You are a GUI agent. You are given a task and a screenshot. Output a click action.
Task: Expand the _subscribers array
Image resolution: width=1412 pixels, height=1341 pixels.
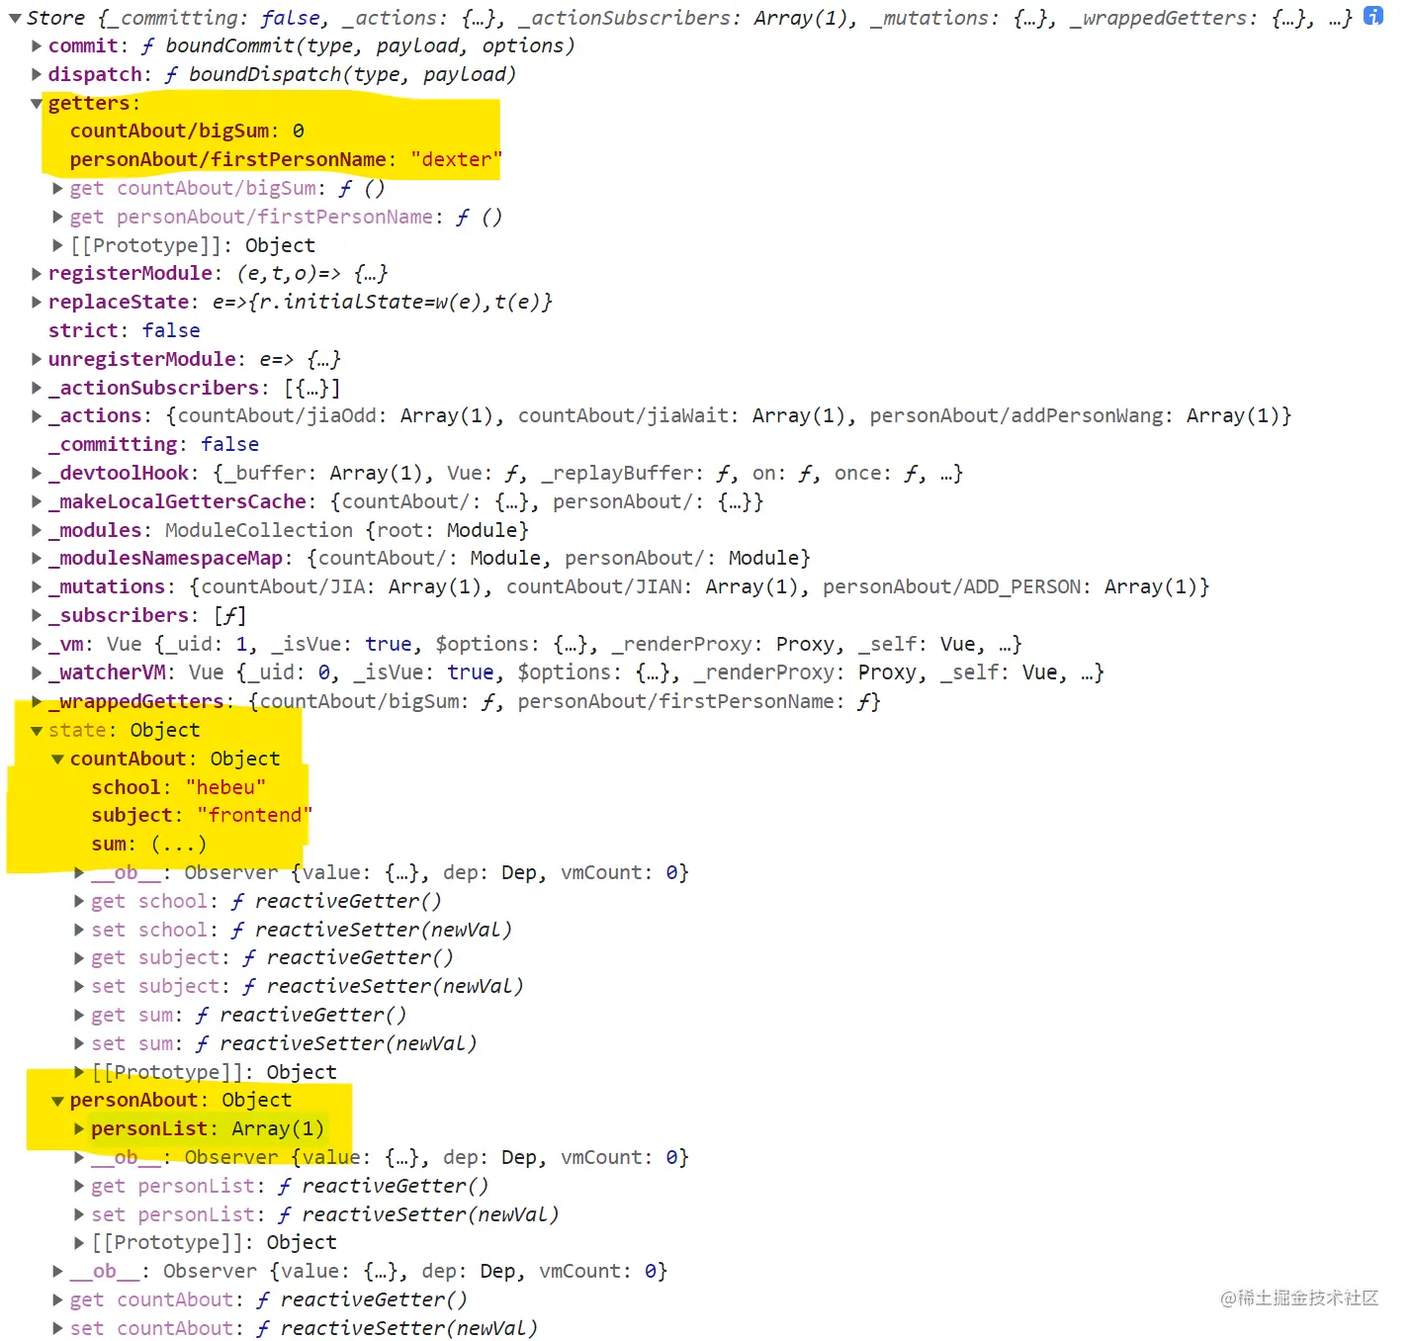(x=37, y=615)
